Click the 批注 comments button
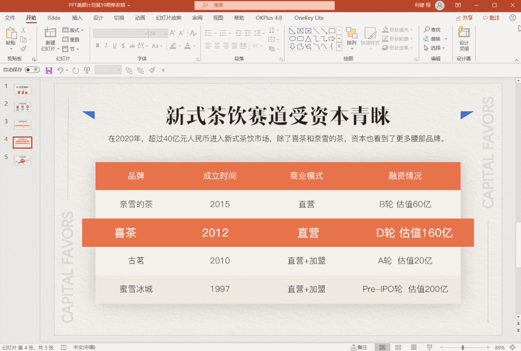521x351 pixels. (x=492, y=18)
